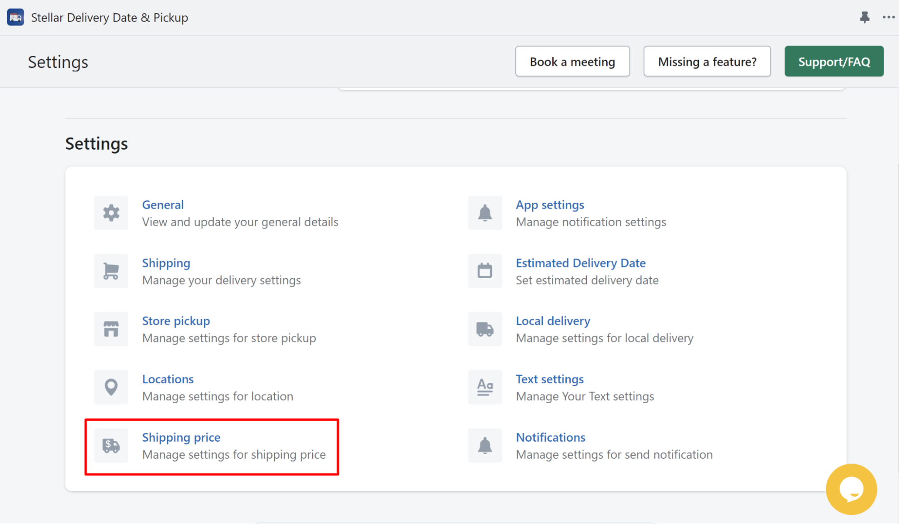The width and height of the screenshot is (899, 524).
Task: Expand the Stellar Delivery app menu
Action: click(889, 18)
